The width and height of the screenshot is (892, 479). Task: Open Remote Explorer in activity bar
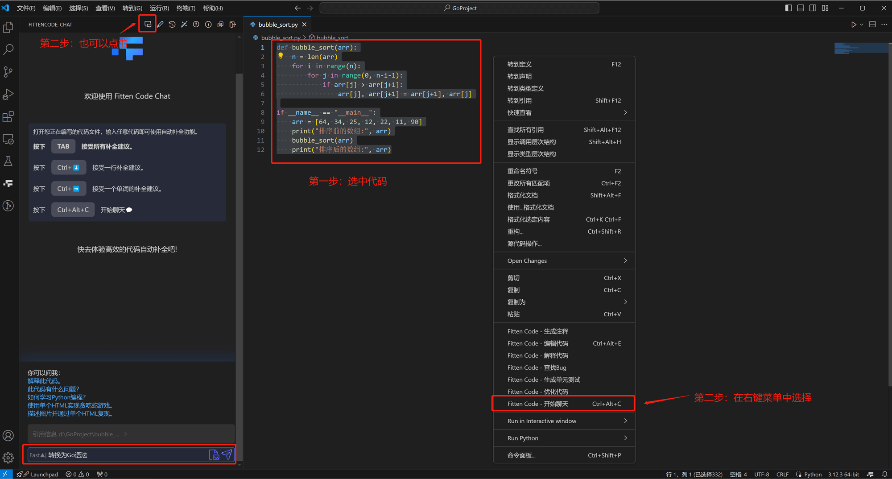tap(8, 139)
